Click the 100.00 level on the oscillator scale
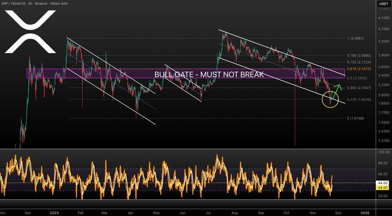The width and height of the screenshot is (392, 216). [384, 152]
